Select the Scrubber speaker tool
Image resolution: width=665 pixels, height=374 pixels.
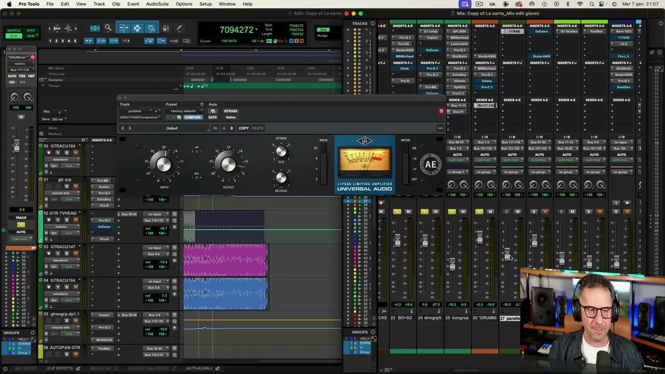point(166,29)
